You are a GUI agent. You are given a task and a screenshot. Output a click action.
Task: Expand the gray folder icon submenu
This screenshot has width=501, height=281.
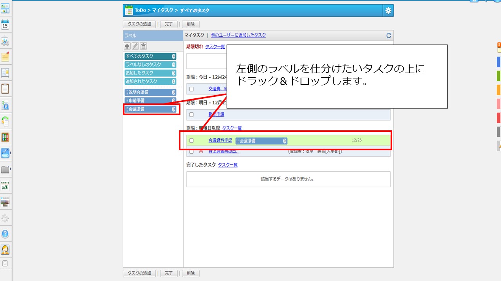coord(11,169)
